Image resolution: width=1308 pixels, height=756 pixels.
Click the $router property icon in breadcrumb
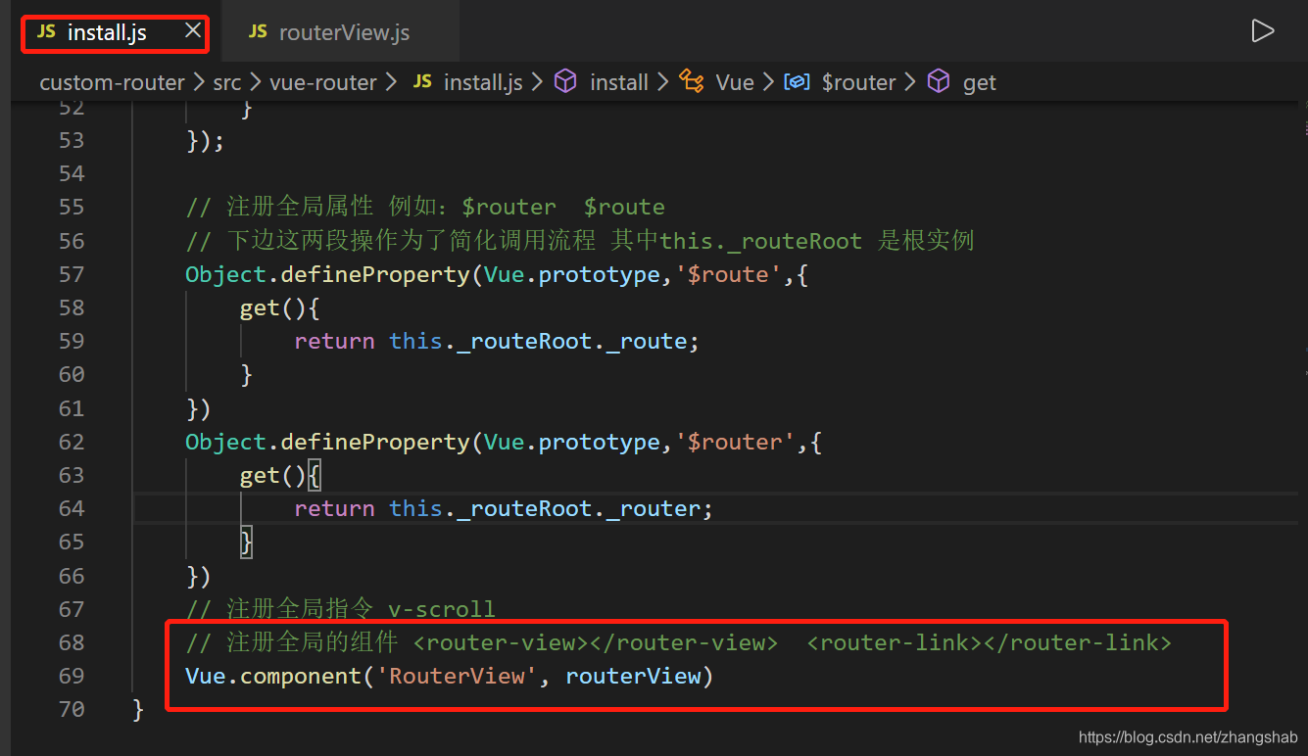pos(797,82)
